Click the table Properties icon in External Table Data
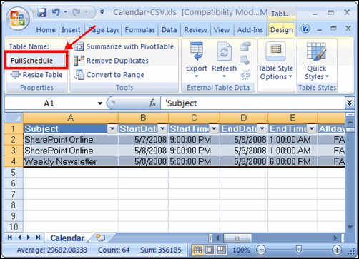 (x=246, y=46)
